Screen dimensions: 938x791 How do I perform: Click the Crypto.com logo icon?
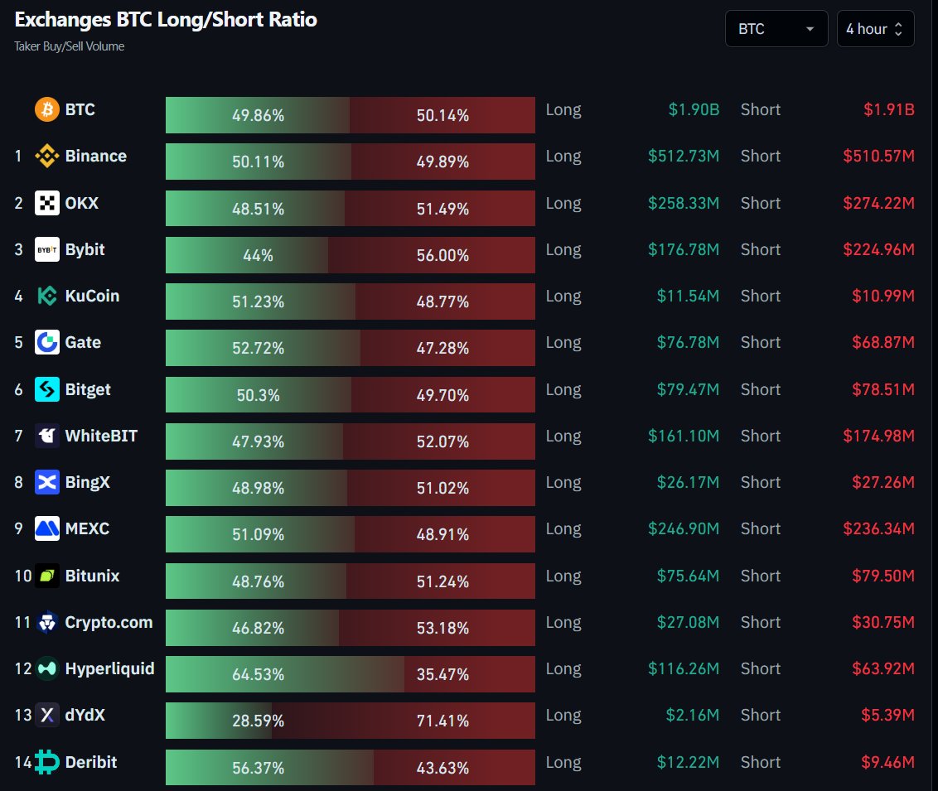coord(46,622)
